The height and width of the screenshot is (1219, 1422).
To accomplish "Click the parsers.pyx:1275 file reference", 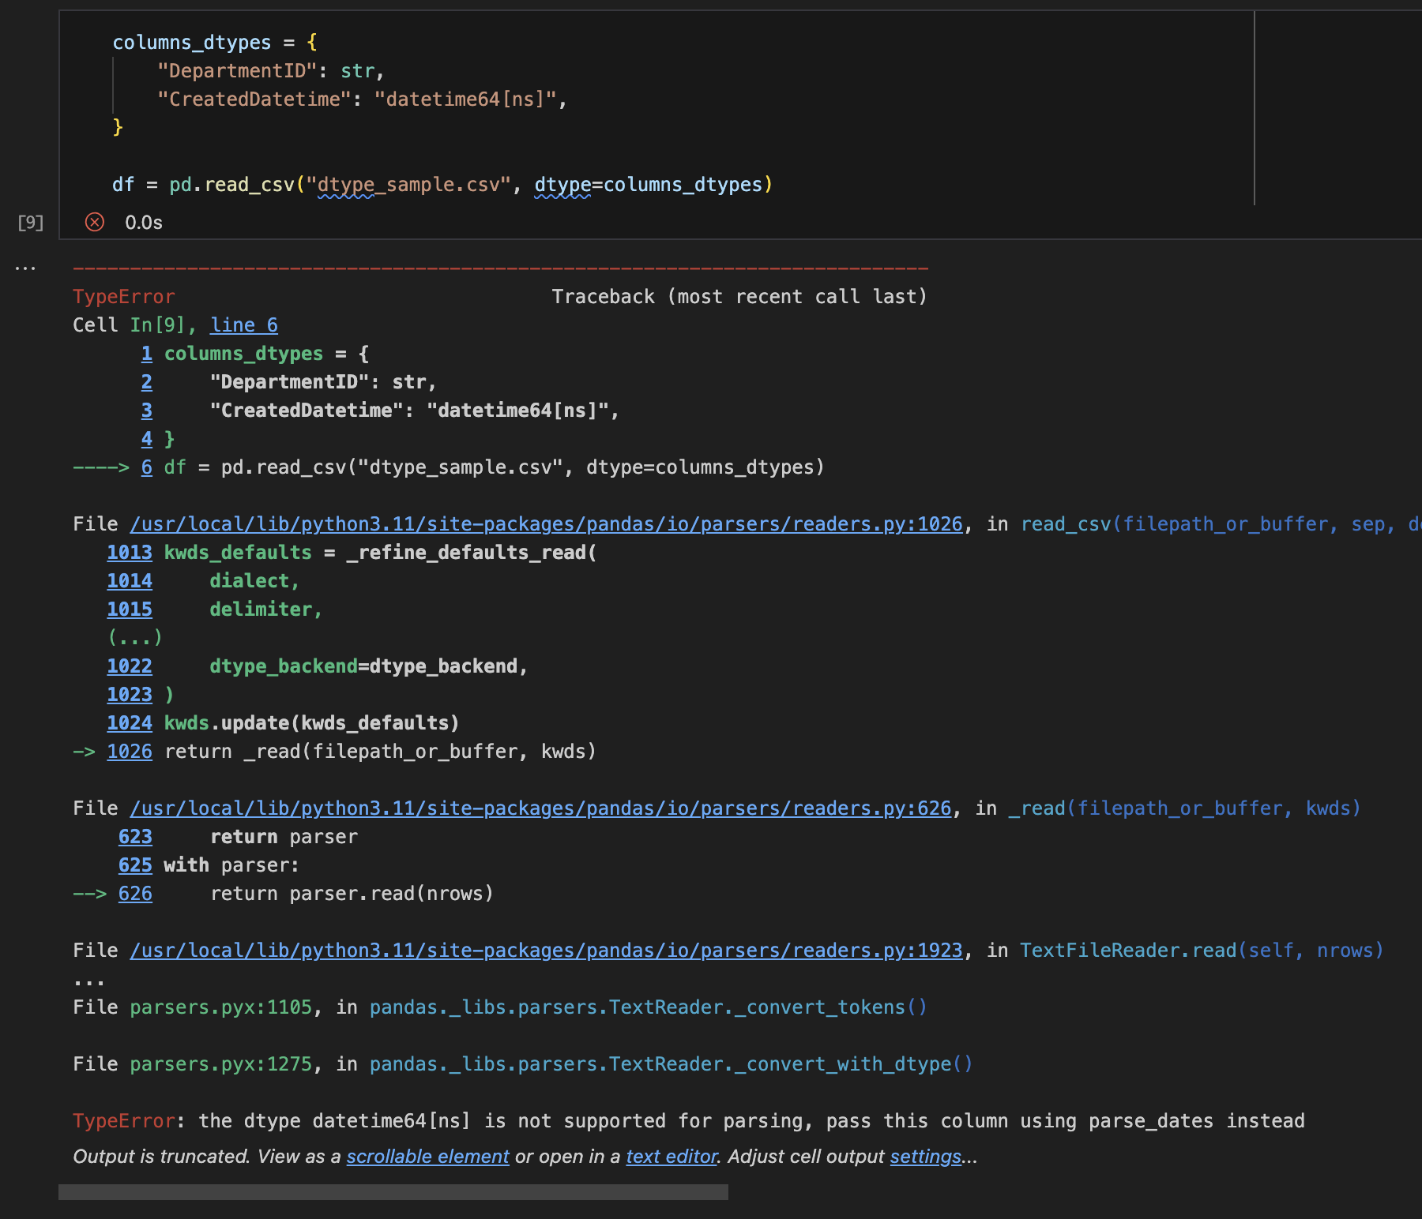I will point(221,1064).
